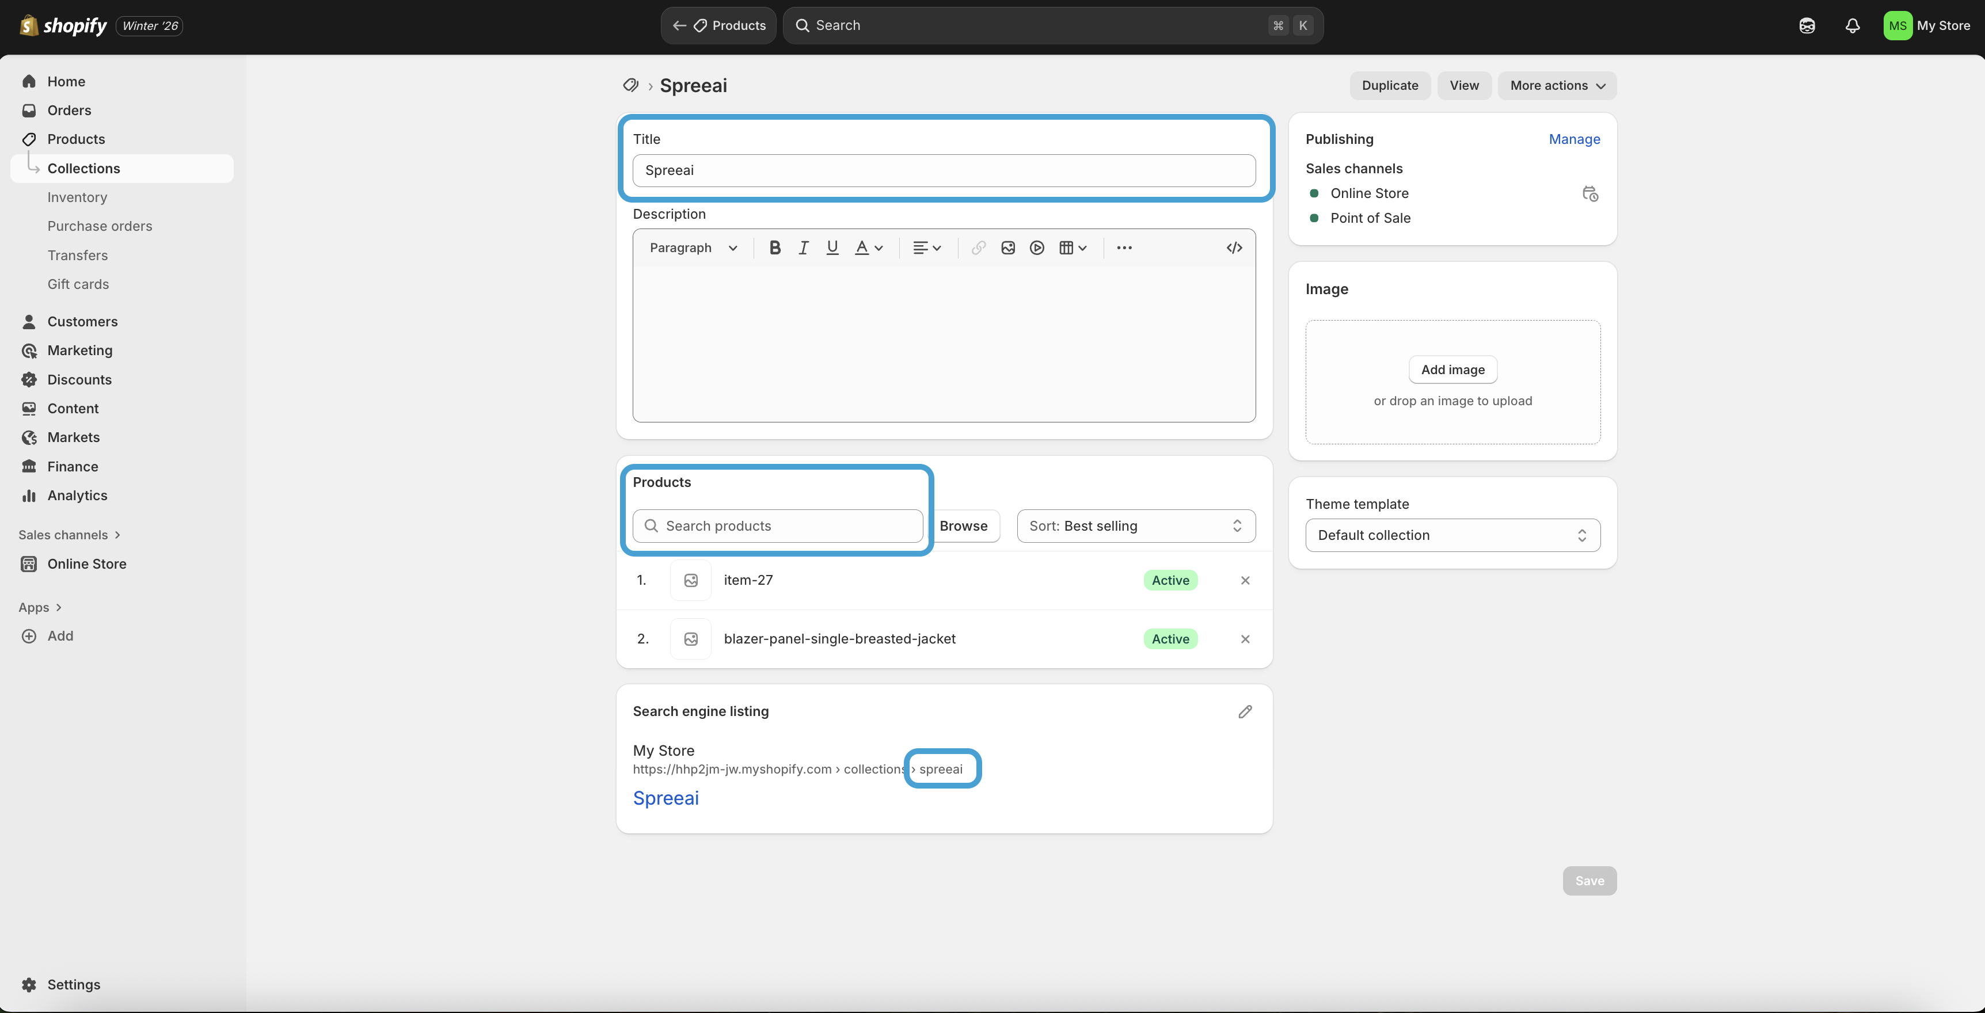
Task: Open Content in sidebar
Action: tap(73, 408)
